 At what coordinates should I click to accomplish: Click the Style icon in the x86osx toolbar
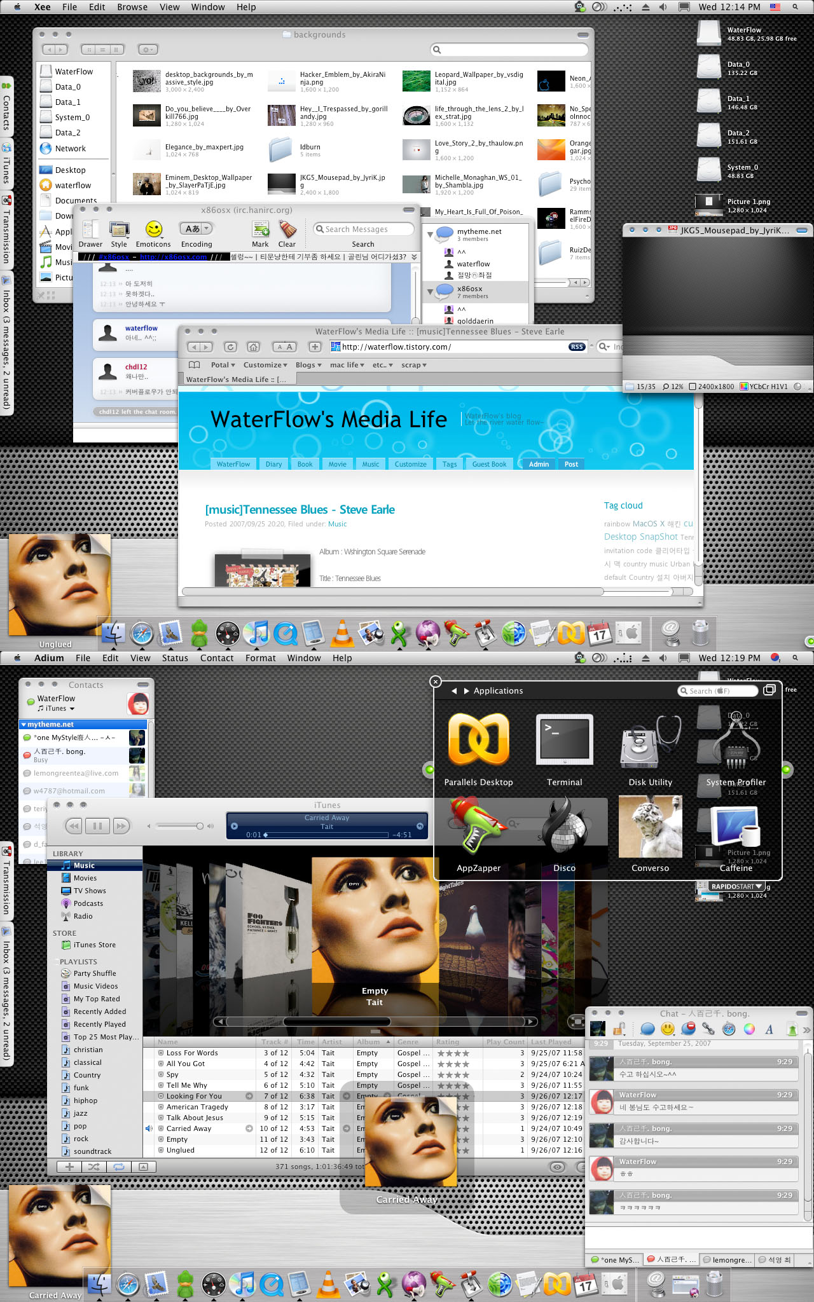pyautogui.click(x=119, y=230)
